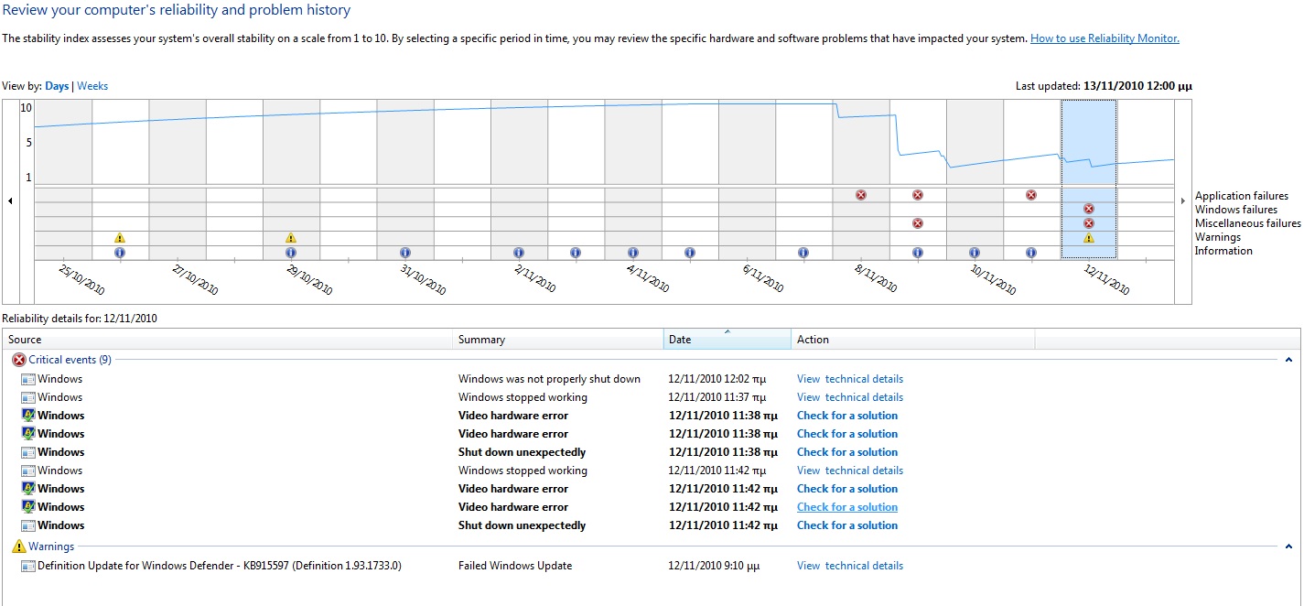
Task: Click yellow Warnings group icon in list
Action: (x=18, y=546)
